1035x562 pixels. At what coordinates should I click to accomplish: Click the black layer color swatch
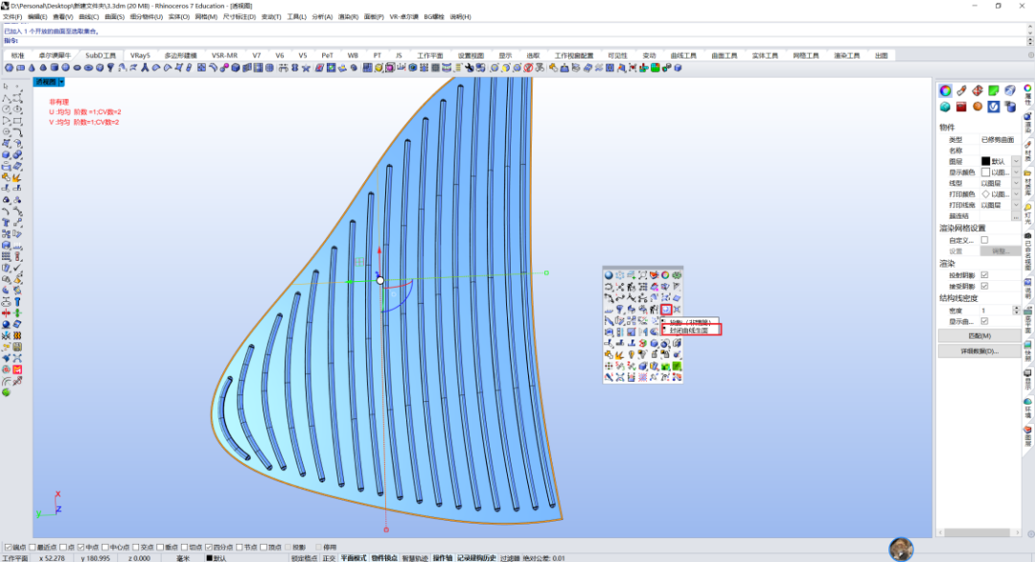point(985,161)
